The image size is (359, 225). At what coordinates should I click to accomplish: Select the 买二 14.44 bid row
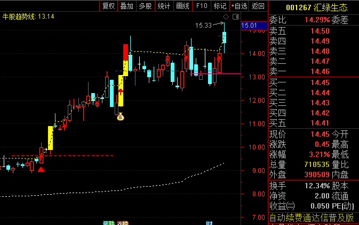314,93
